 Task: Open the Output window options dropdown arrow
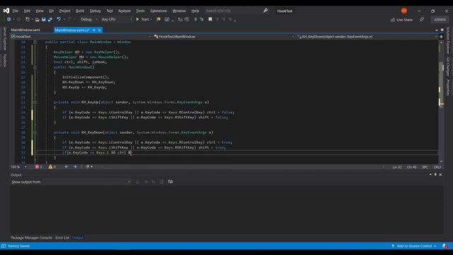430,175
